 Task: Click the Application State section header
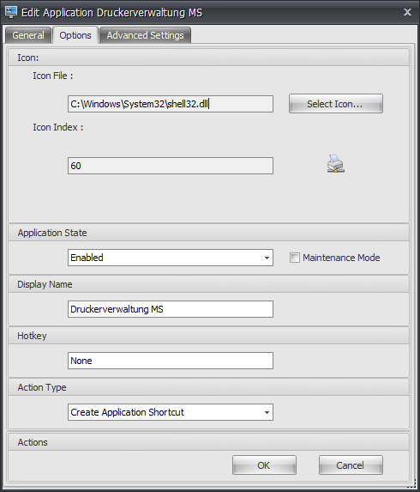208,233
